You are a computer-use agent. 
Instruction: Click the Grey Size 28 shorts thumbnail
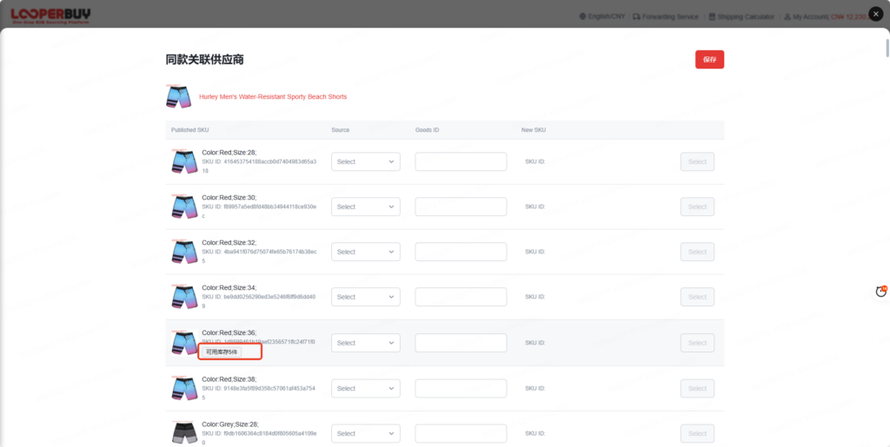point(184,433)
